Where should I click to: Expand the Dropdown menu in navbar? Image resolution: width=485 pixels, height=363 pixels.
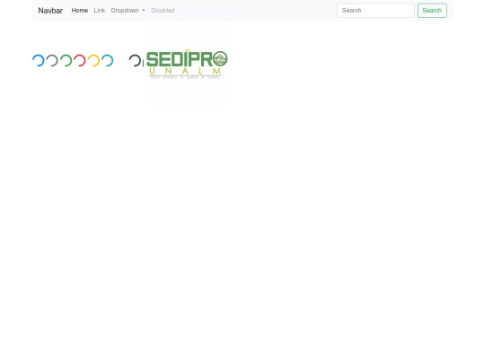(x=128, y=11)
